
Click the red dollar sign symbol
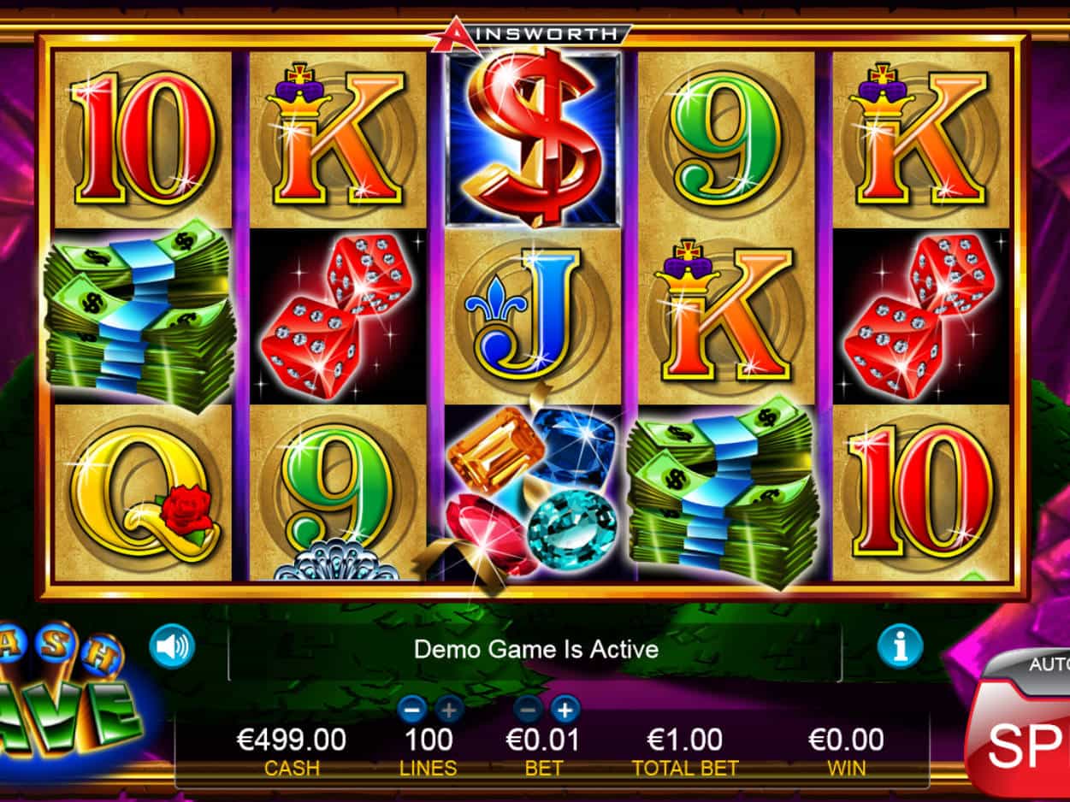click(533, 138)
